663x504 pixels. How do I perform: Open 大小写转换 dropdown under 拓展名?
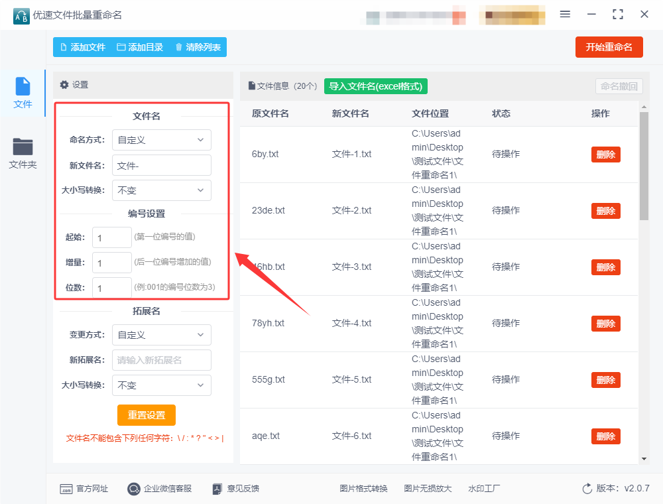coord(162,385)
